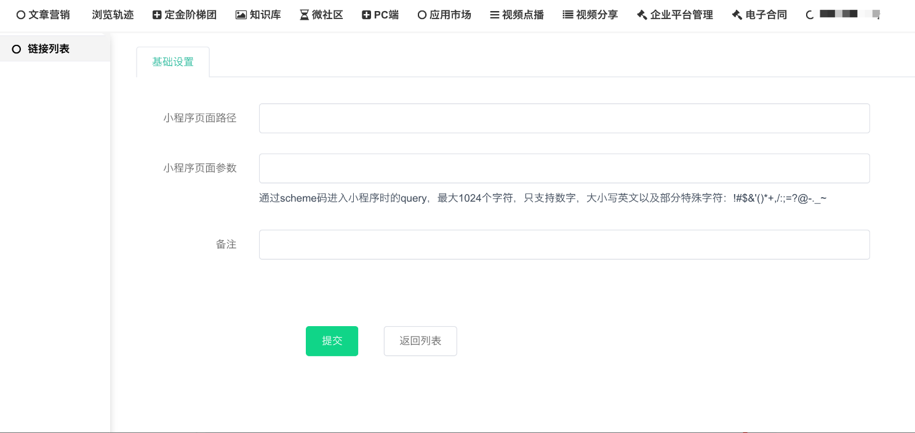Click the plus icon next to 定金阶梯团

tap(157, 15)
